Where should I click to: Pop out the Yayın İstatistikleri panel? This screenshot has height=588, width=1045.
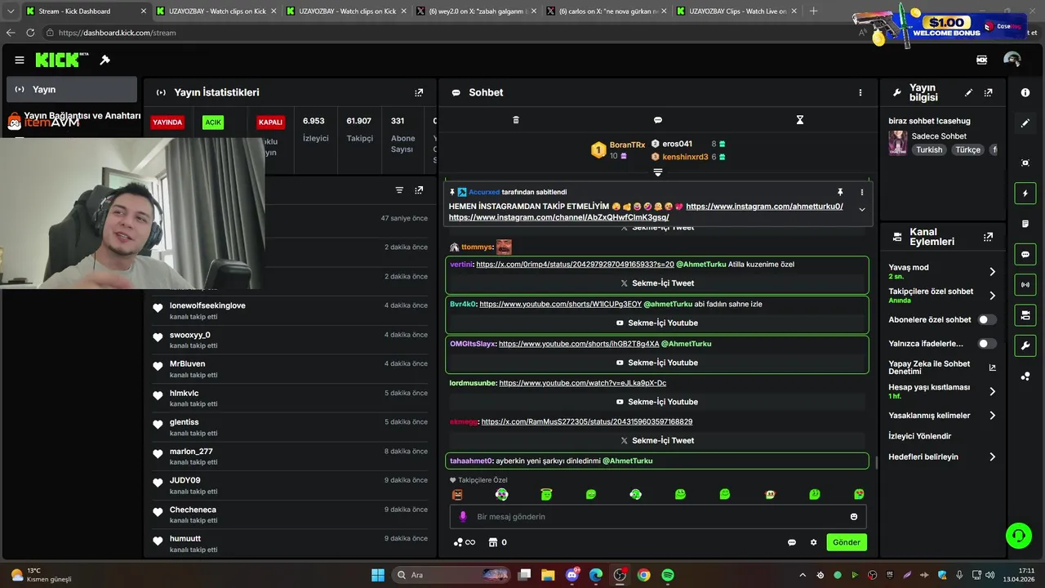click(419, 92)
